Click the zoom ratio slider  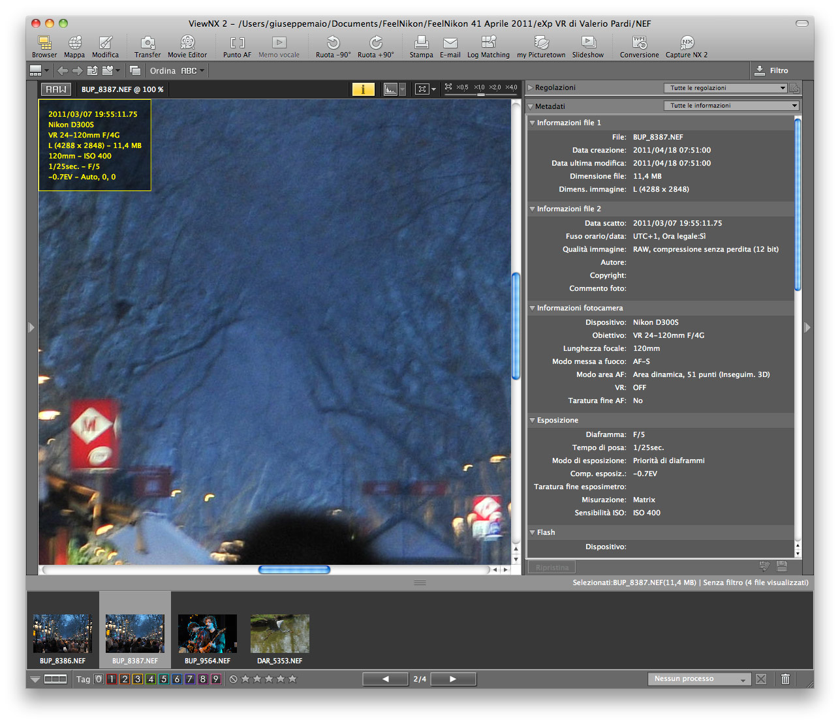(481, 95)
